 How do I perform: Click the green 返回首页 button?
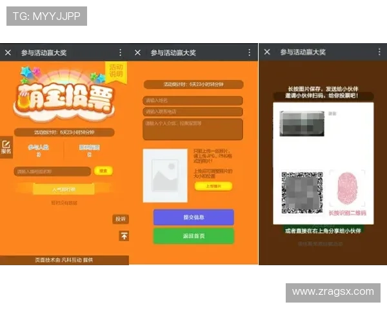(x=193, y=236)
